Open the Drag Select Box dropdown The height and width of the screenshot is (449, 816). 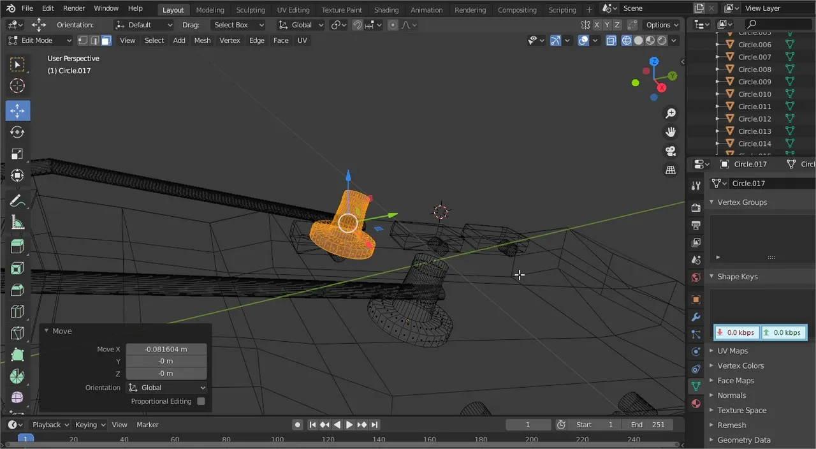237,25
